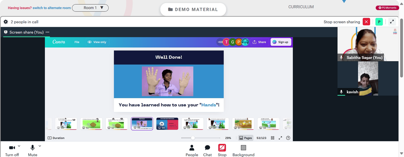Viewport: 404px width, 157px height.
Task: Open slide 51 thumbnail
Action: coord(91,124)
